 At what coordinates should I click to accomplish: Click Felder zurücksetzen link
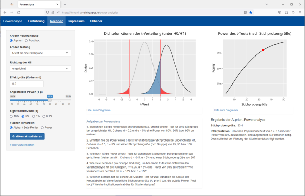point(22,145)
